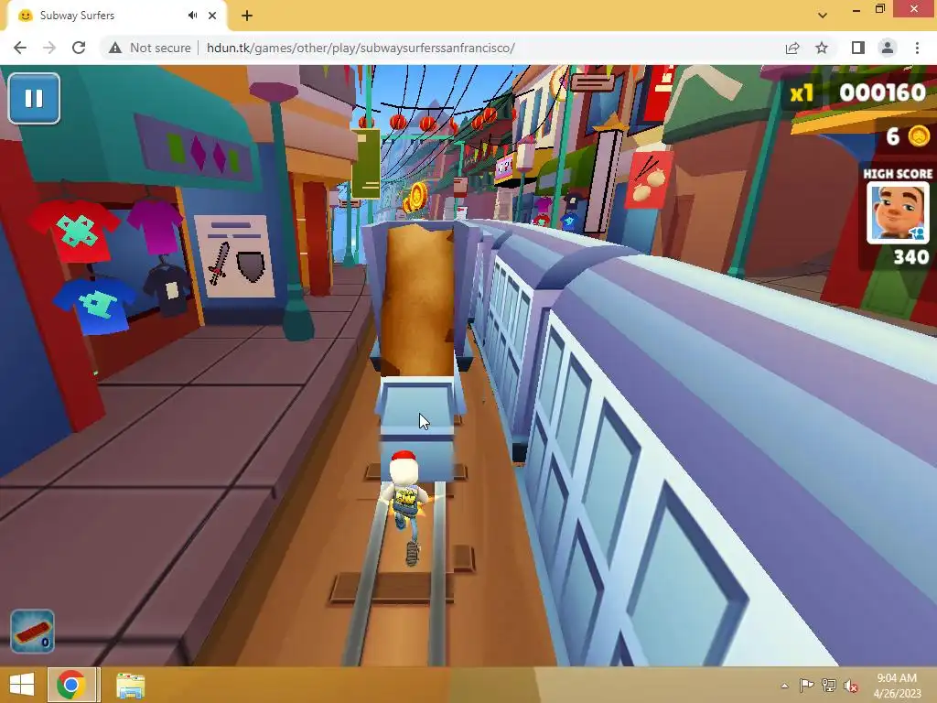
Task: Open the Windows Start menu
Action: (x=22, y=685)
